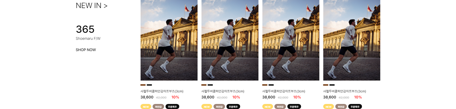Click the black 주문폭주 badge on third product
The image size is (456, 109).
coord(294,107)
